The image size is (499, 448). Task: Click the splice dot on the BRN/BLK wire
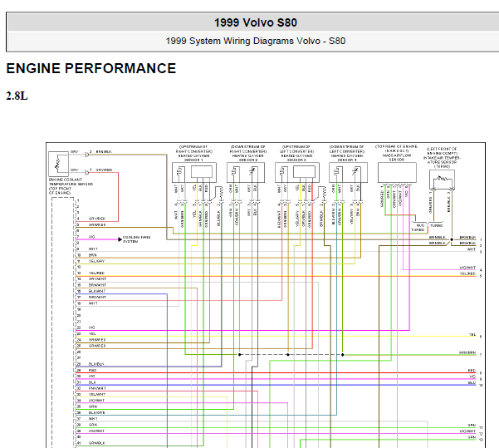pyautogui.click(x=452, y=239)
